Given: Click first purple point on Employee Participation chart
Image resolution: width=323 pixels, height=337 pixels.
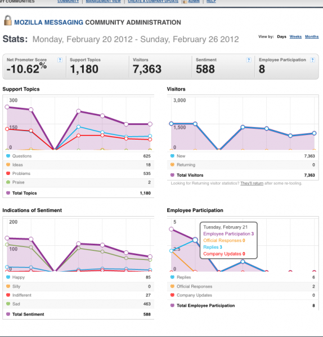Looking at the screenshot, I should click(171, 229).
